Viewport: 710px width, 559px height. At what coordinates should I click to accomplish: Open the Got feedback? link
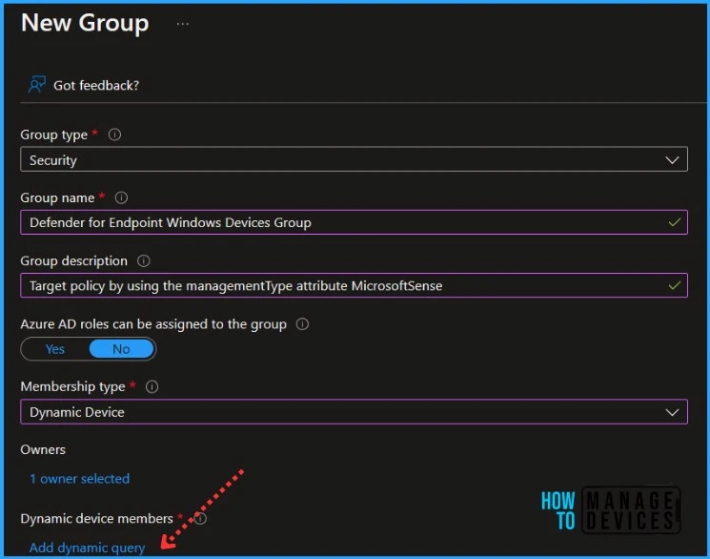click(x=96, y=85)
